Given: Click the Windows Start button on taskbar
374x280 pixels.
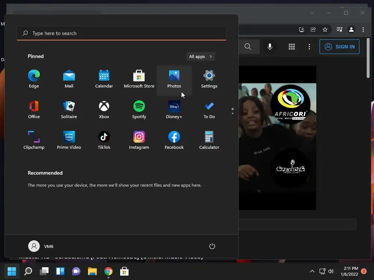Looking at the screenshot, I should (x=12, y=271).
